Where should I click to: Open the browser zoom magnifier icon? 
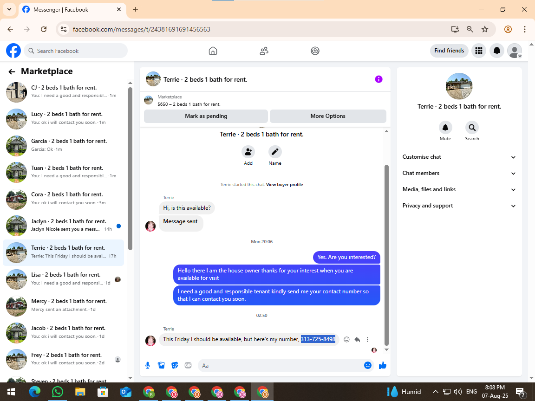pos(470,29)
